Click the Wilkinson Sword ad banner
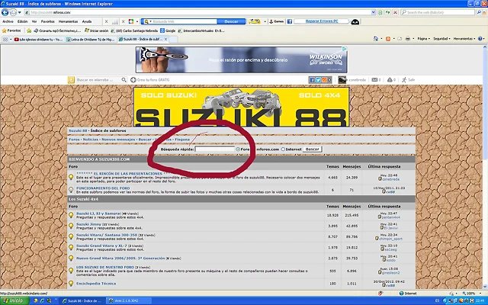 point(241,59)
